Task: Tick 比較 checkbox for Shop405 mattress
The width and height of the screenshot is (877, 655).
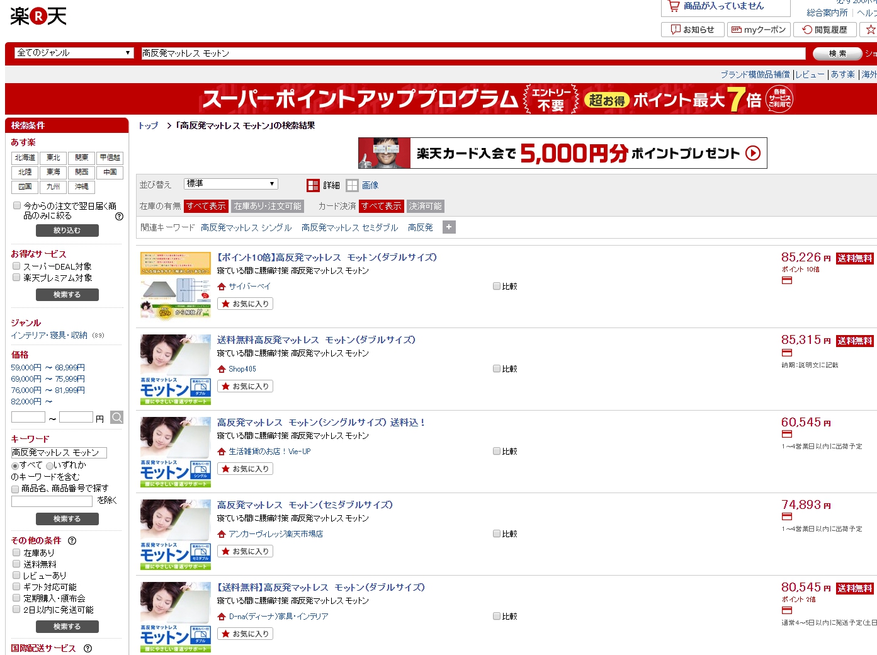Action: [x=497, y=368]
